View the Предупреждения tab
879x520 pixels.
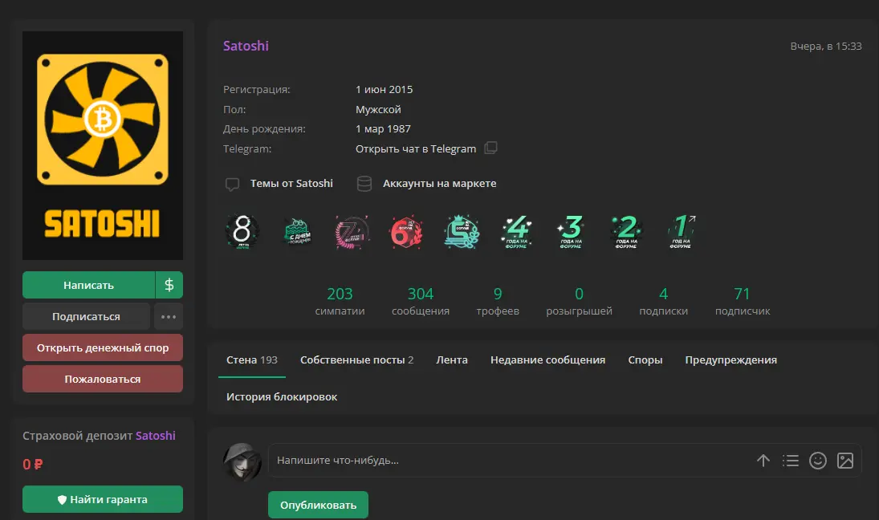pyautogui.click(x=731, y=360)
